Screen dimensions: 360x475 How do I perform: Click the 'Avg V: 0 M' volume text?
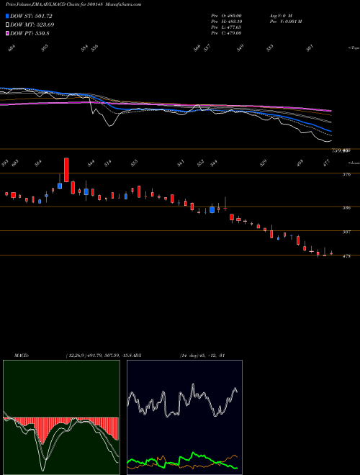[x=281, y=16]
